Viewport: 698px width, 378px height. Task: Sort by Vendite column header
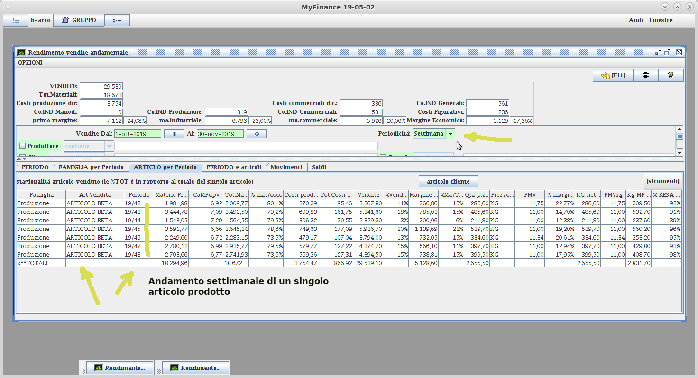click(x=368, y=195)
